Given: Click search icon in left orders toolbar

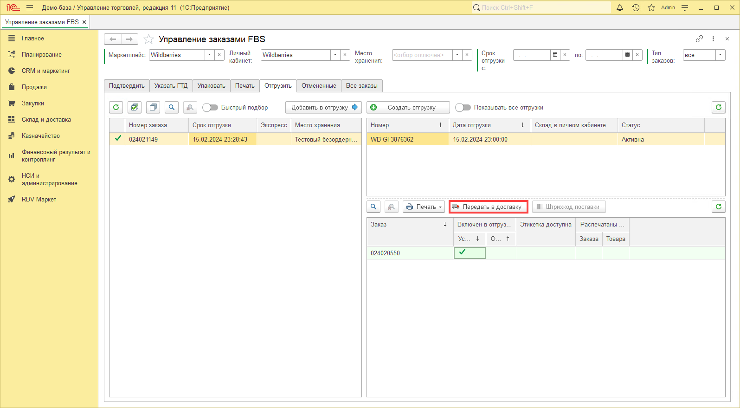Looking at the screenshot, I should pos(172,107).
